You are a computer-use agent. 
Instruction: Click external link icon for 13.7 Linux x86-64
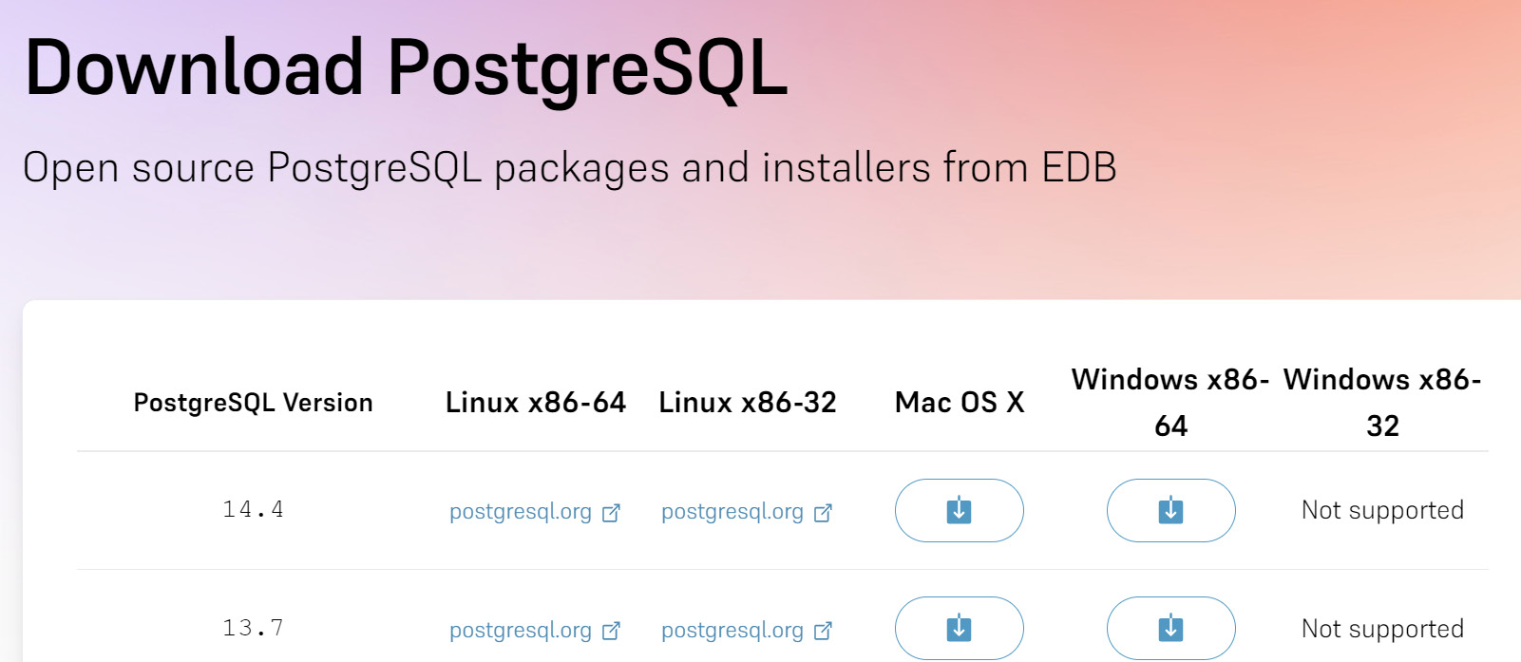pyautogui.click(x=611, y=631)
